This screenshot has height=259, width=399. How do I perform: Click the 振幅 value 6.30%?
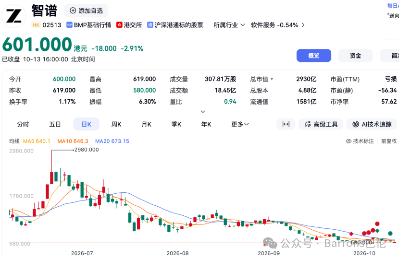[x=147, y=102]
